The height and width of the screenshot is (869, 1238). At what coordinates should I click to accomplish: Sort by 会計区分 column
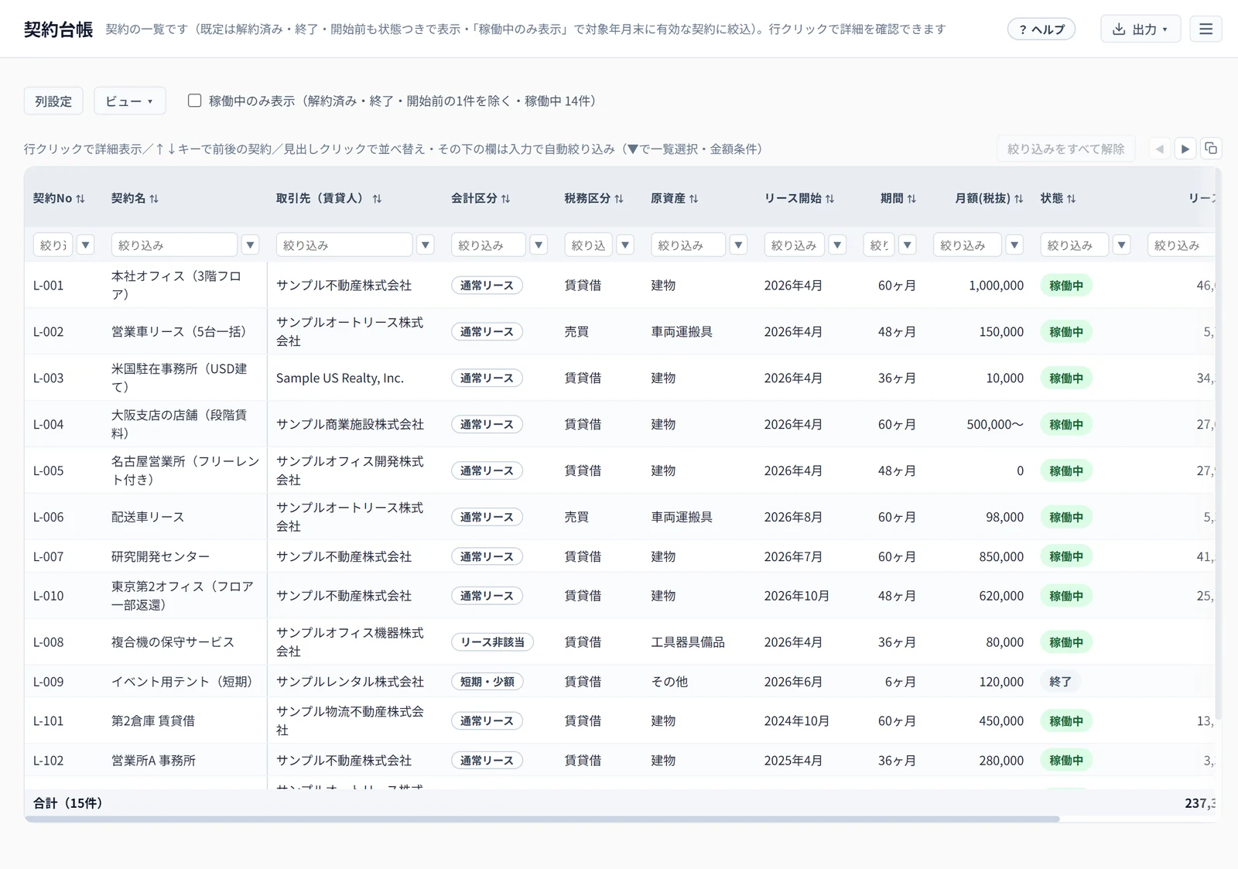[480, 198]
